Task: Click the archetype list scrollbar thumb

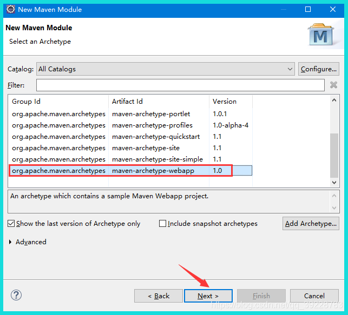Action: (x=334, y=156)
